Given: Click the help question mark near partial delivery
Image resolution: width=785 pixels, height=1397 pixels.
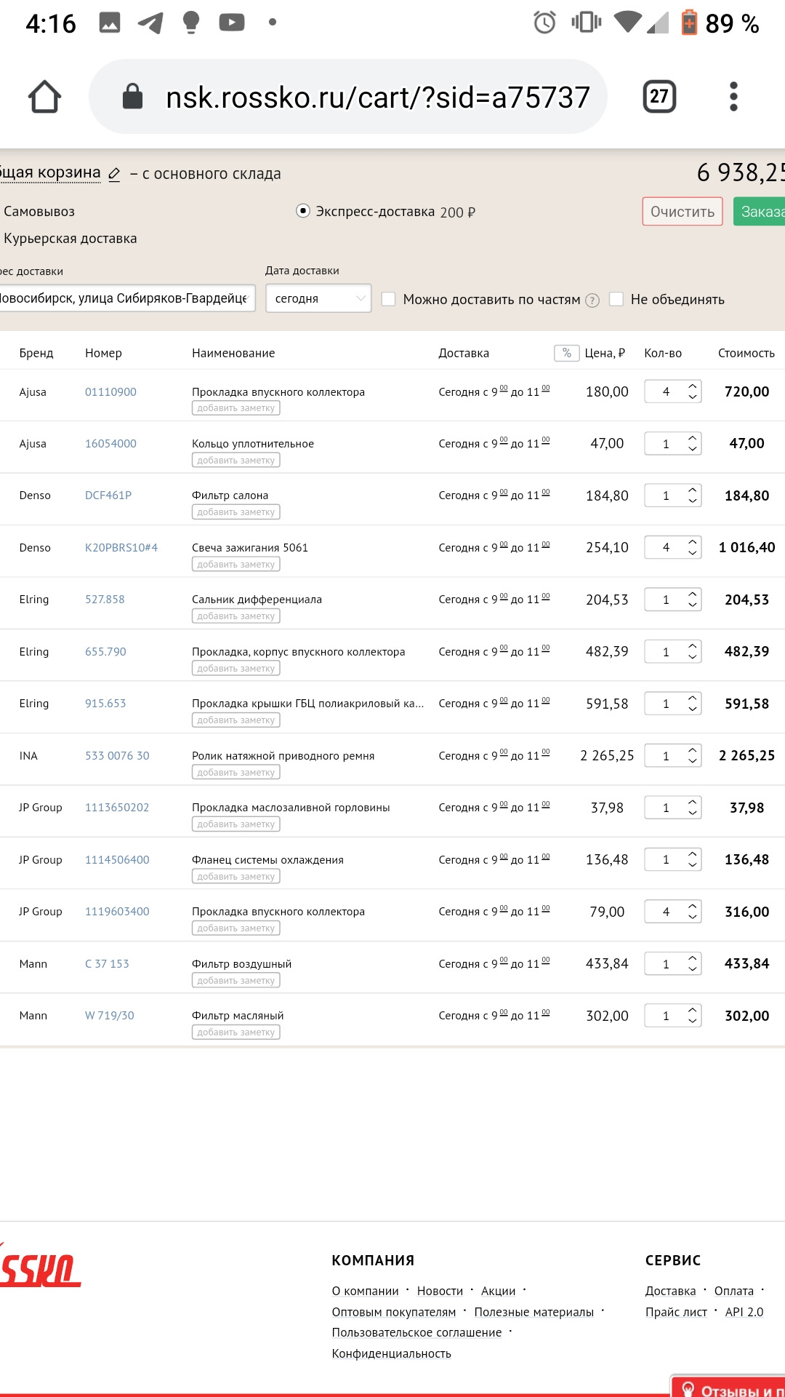Looking at the screenshot, I should 592,301.
